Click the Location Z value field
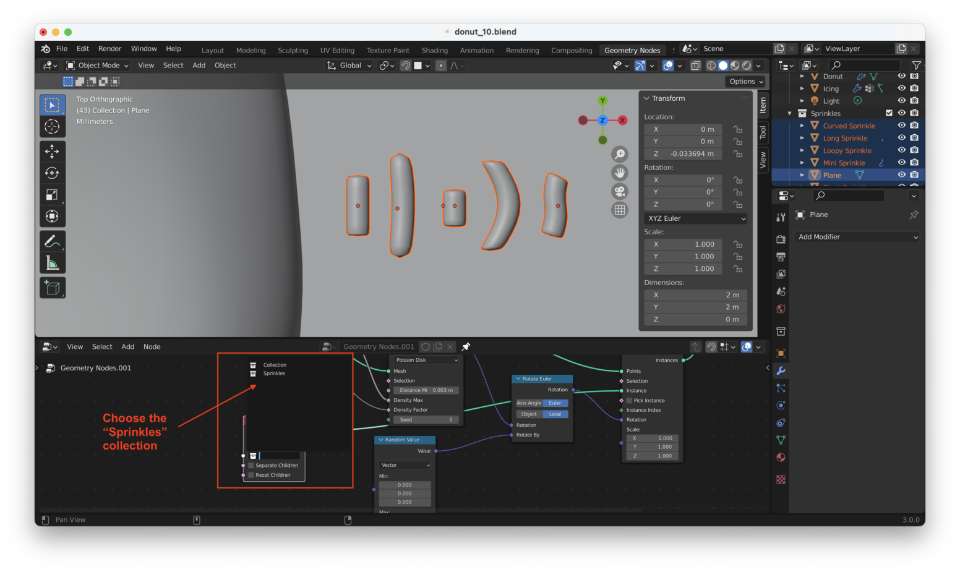Viewport: 960px width, 572px height. (683, 154)
